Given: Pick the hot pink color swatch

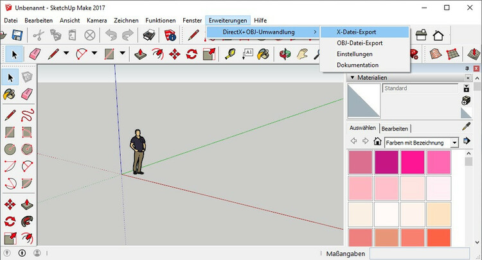Looking at the screenshot, I should click(439, 162).
